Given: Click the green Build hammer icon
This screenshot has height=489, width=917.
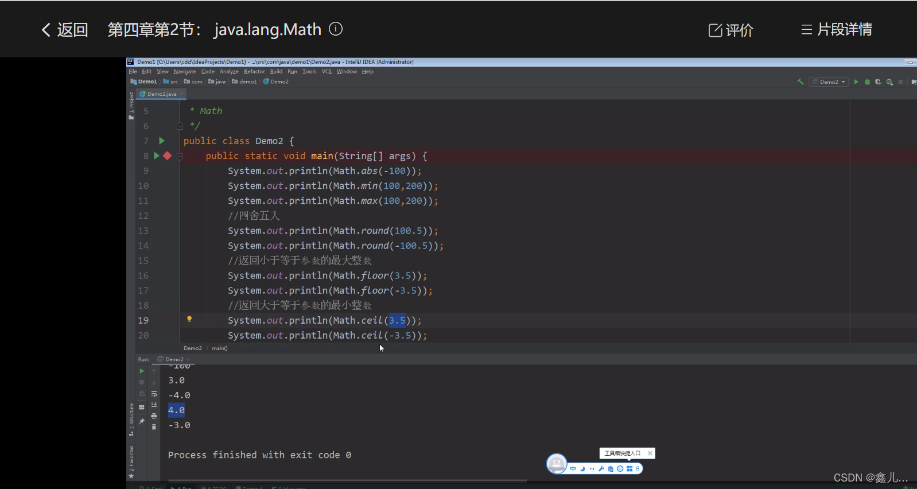Looking at the screenshot, I should coord(801,82).
